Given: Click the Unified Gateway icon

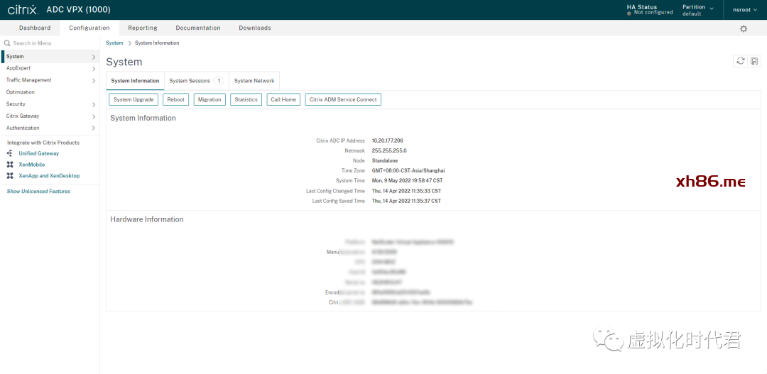Looking at the screenshot, I should (x=10, y=153).
